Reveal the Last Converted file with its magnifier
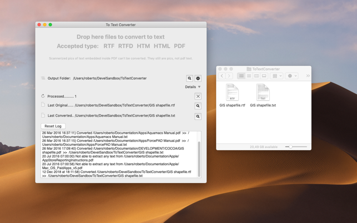 click(x=198, y=116)
